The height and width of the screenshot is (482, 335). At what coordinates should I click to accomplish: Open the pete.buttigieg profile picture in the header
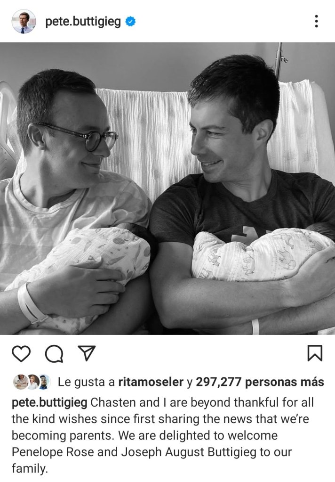[x=24, y=22]
